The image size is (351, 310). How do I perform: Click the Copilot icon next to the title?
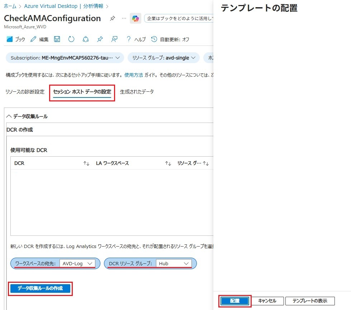tap(135, 18)
